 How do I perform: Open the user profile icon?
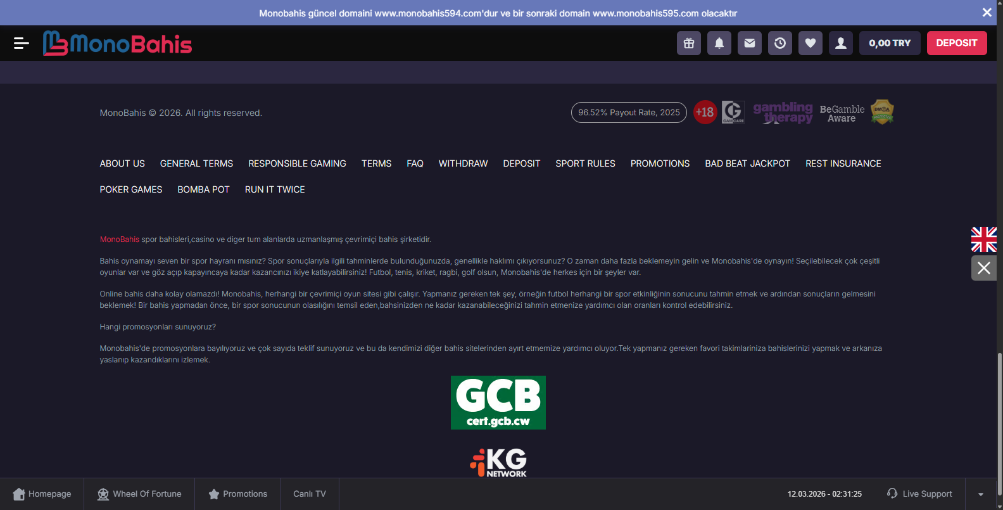(841, 43)
